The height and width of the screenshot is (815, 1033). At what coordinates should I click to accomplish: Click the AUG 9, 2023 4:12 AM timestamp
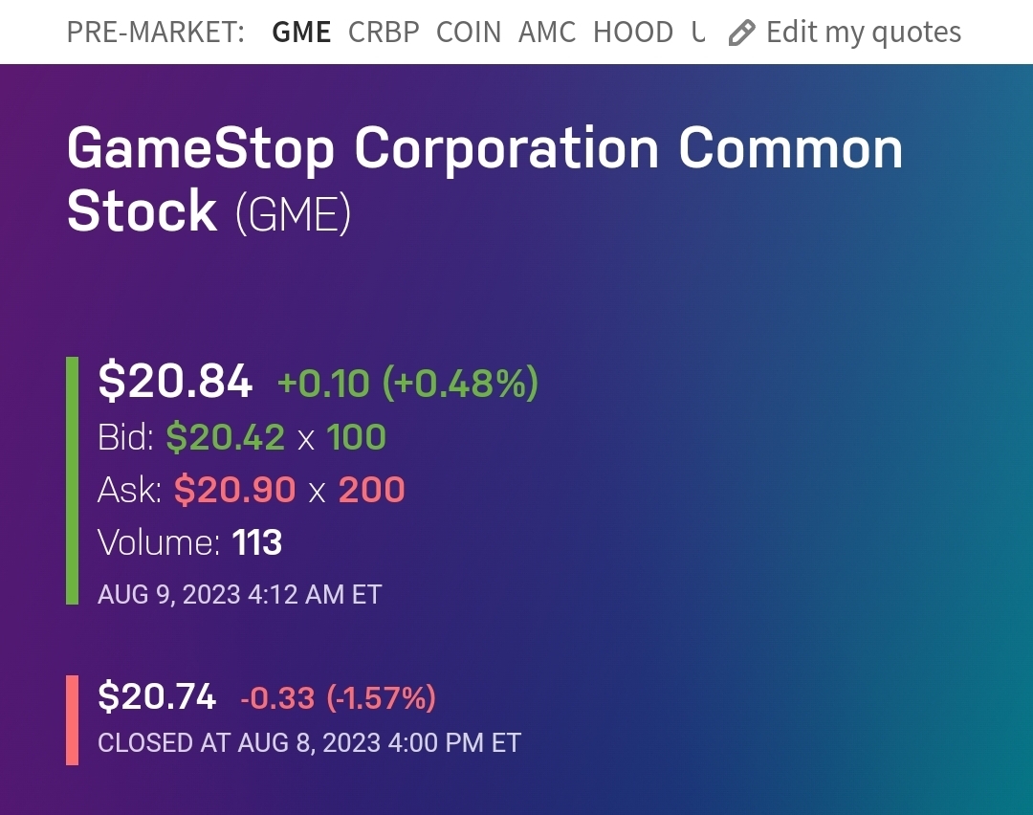click(x=239, y=594)
